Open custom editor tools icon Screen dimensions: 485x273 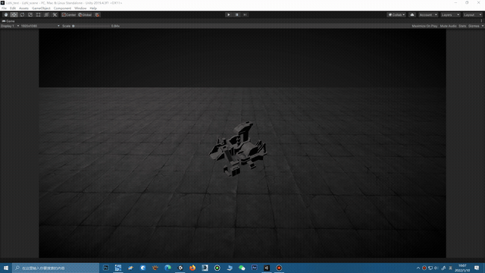point(55,15)
